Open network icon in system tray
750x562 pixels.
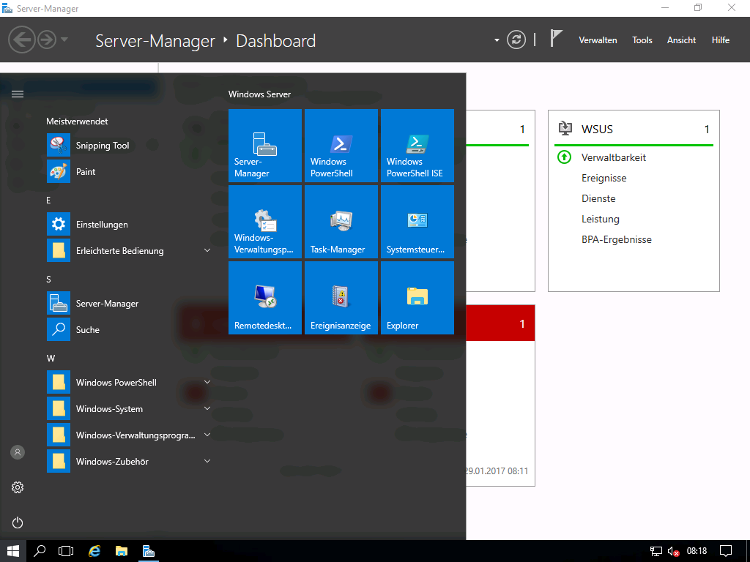pos(656,552)
